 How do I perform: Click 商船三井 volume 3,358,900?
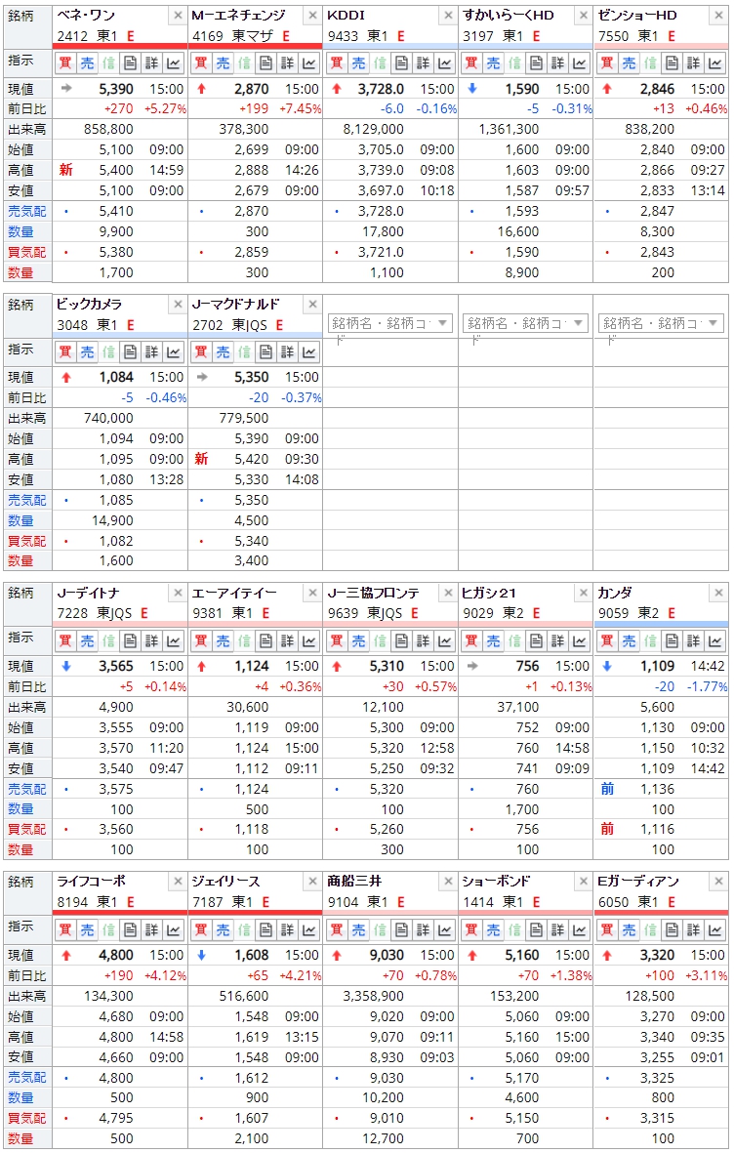point(373,997)
